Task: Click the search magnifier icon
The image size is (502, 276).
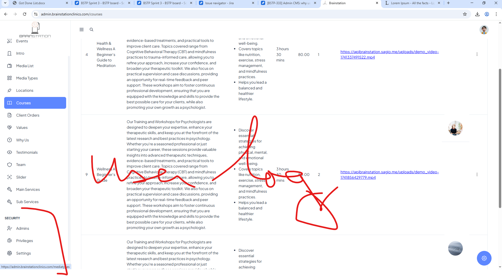Action: (92, 30)
